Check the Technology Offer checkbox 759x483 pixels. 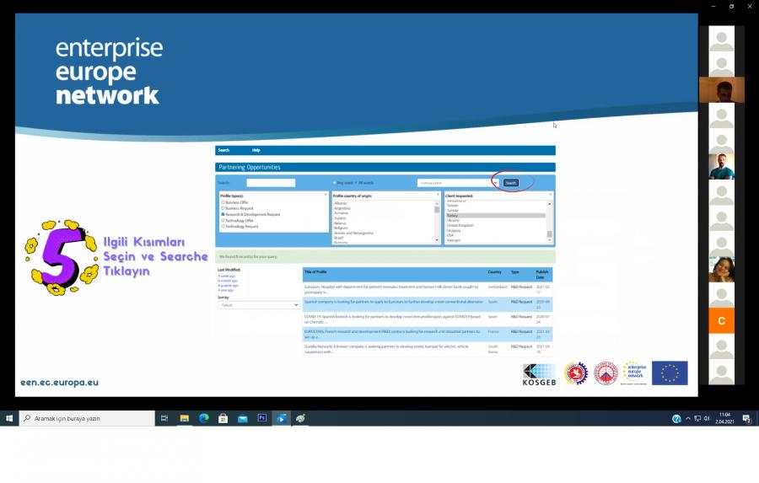coord(223,220)
